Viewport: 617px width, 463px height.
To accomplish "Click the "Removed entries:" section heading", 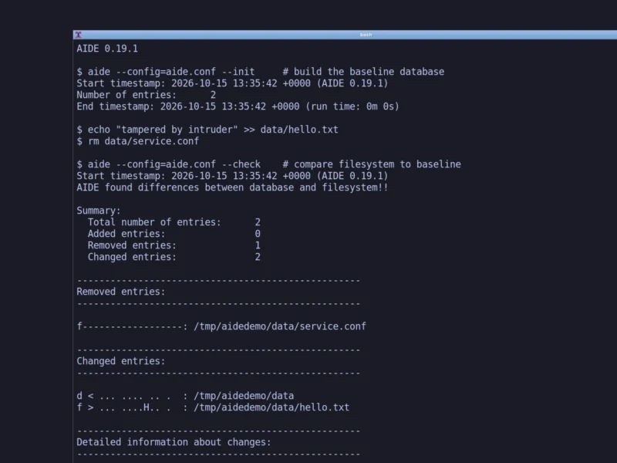I will tap(121, 292).
